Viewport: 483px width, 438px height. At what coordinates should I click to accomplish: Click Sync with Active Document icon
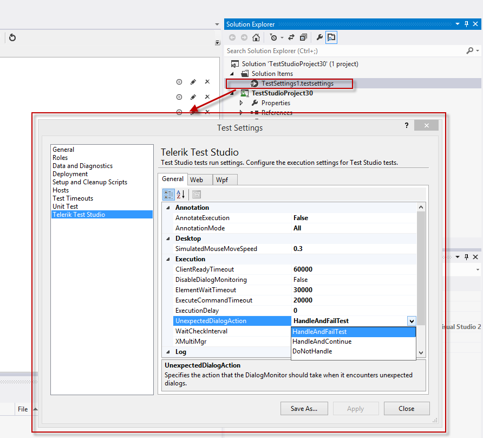coord(291,37)
